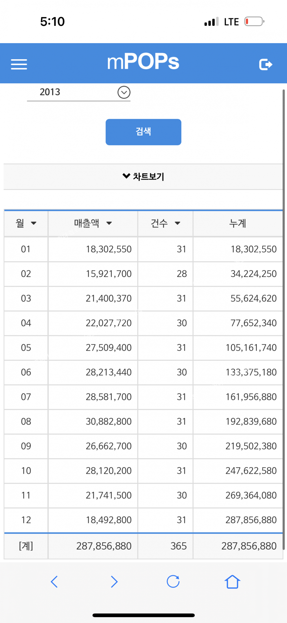Sort by the 건수 column arrow
The image size is (287, 623).
click(x=177, y=224)
